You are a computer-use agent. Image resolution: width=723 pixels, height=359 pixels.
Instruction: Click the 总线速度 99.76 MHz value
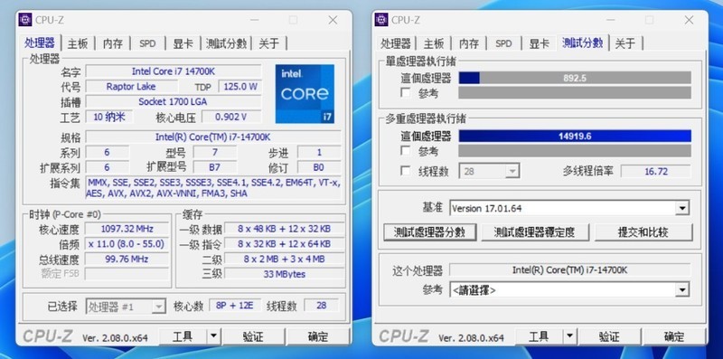(x=127, y=259)
